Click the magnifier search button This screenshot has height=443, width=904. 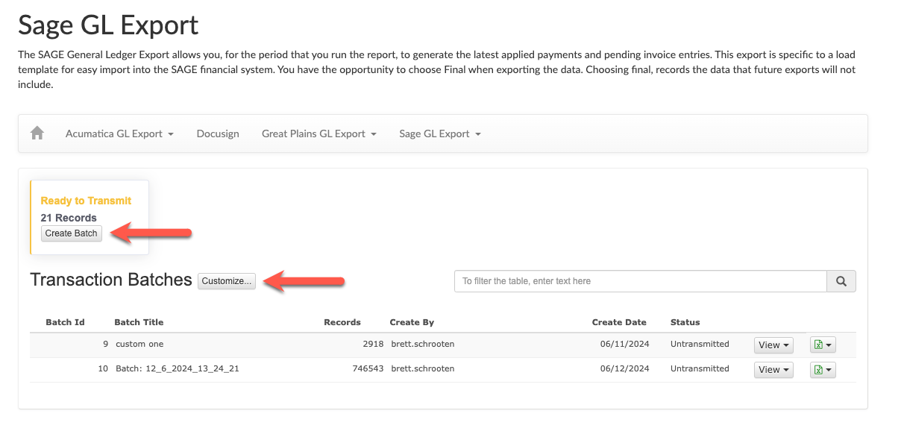[841, 281]
